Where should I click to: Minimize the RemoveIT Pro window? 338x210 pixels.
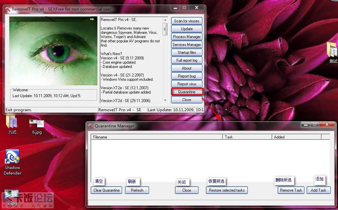coord(175,8)
